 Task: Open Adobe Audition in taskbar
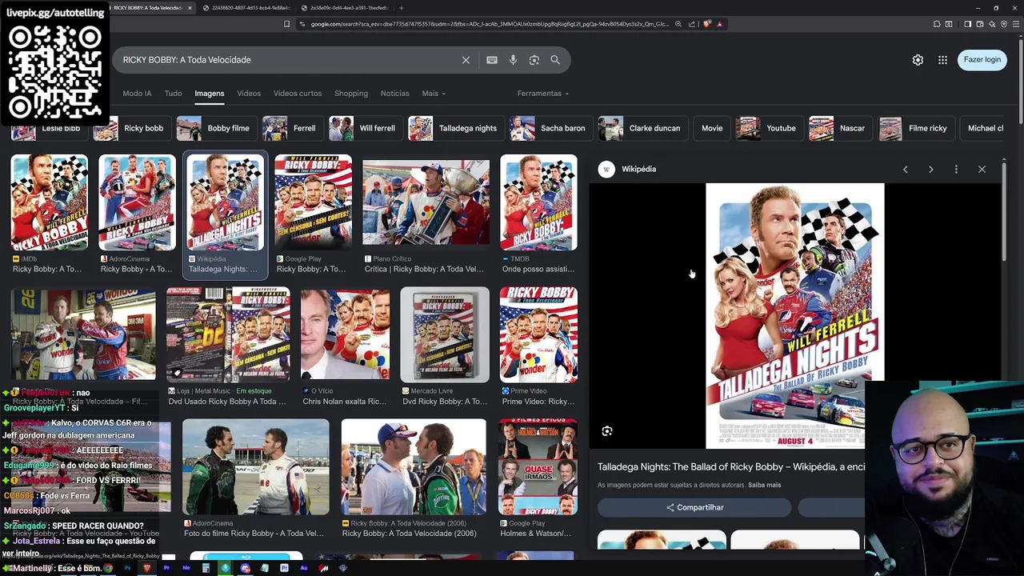[304, 568]
